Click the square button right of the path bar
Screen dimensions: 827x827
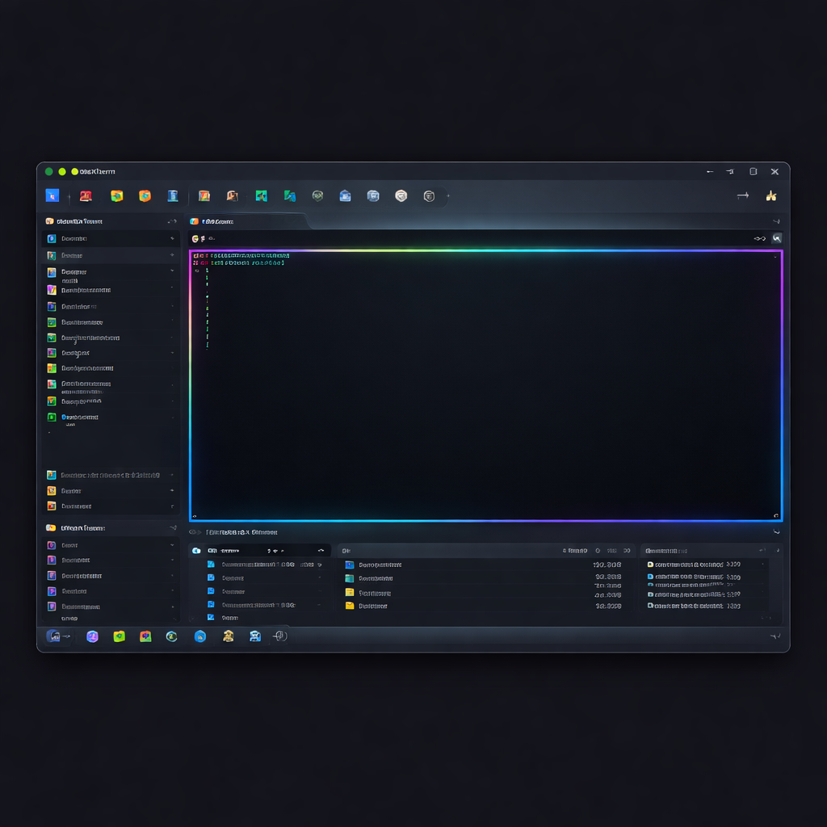pyautogui.click(x=777, y=238)
